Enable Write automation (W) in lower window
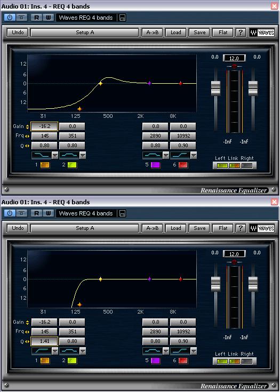The image size is (280, 392). coord(48,213)
